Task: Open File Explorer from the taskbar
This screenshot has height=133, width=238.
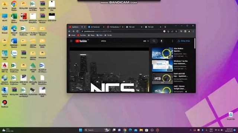Action: coord(141,130)
